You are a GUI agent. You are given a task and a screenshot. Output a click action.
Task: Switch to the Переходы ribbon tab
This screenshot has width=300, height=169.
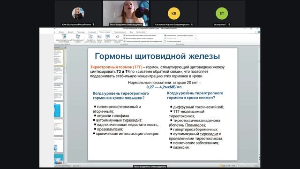(x=81, y=32)
